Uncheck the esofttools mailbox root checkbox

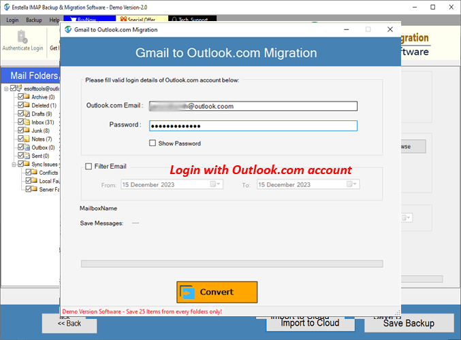(x=13, y=88)
